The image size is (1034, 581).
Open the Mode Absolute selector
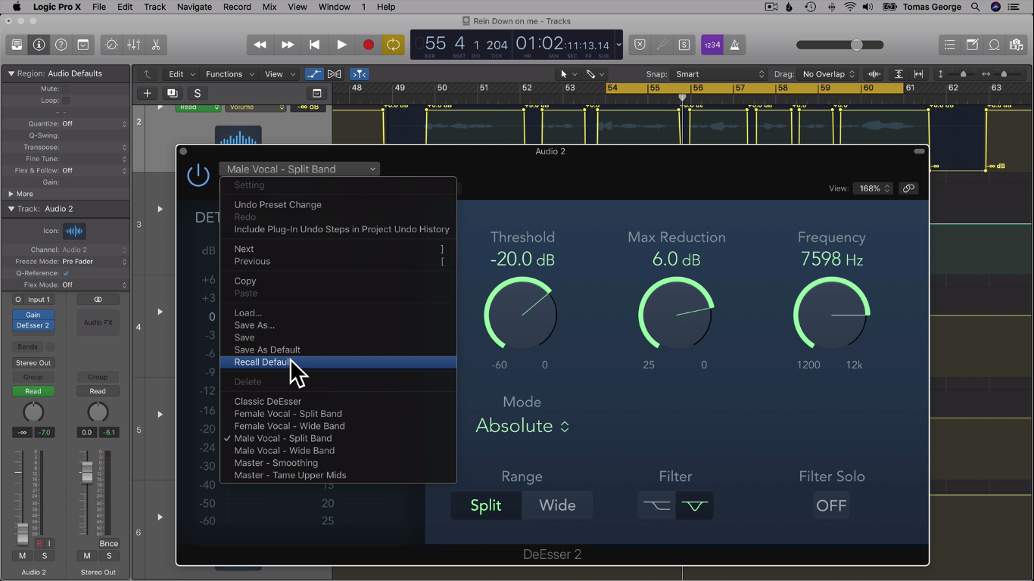[x=522, y=426]
